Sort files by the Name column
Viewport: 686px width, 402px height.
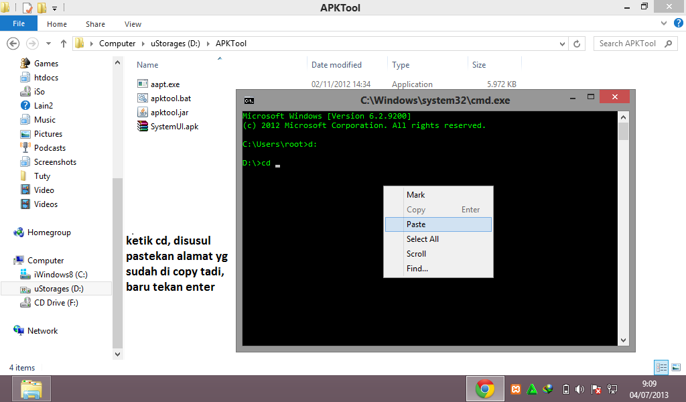click(x=147, y=65)
